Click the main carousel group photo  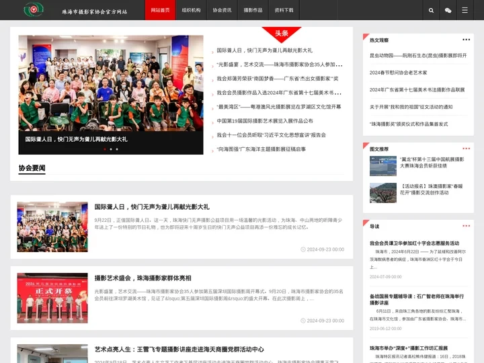(x=111, y=83)
